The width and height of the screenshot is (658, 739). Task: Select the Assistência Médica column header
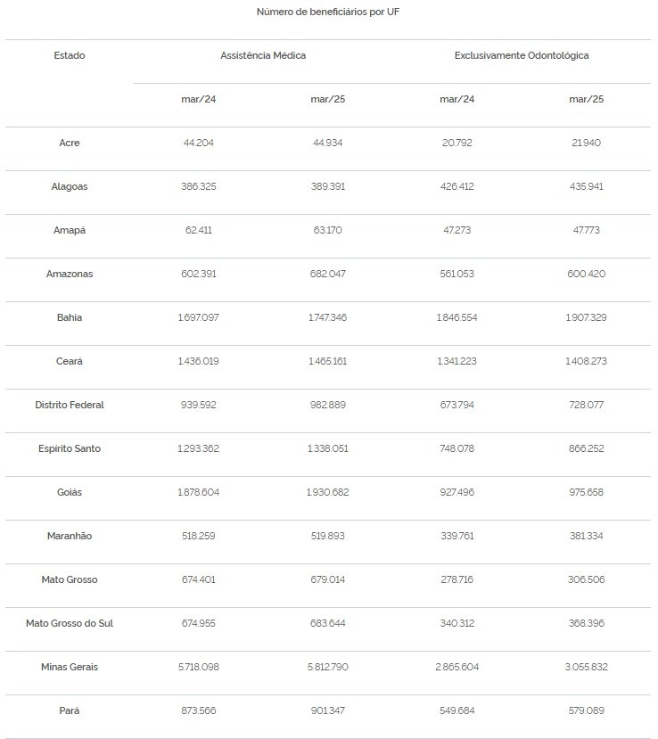coord(263,55)
